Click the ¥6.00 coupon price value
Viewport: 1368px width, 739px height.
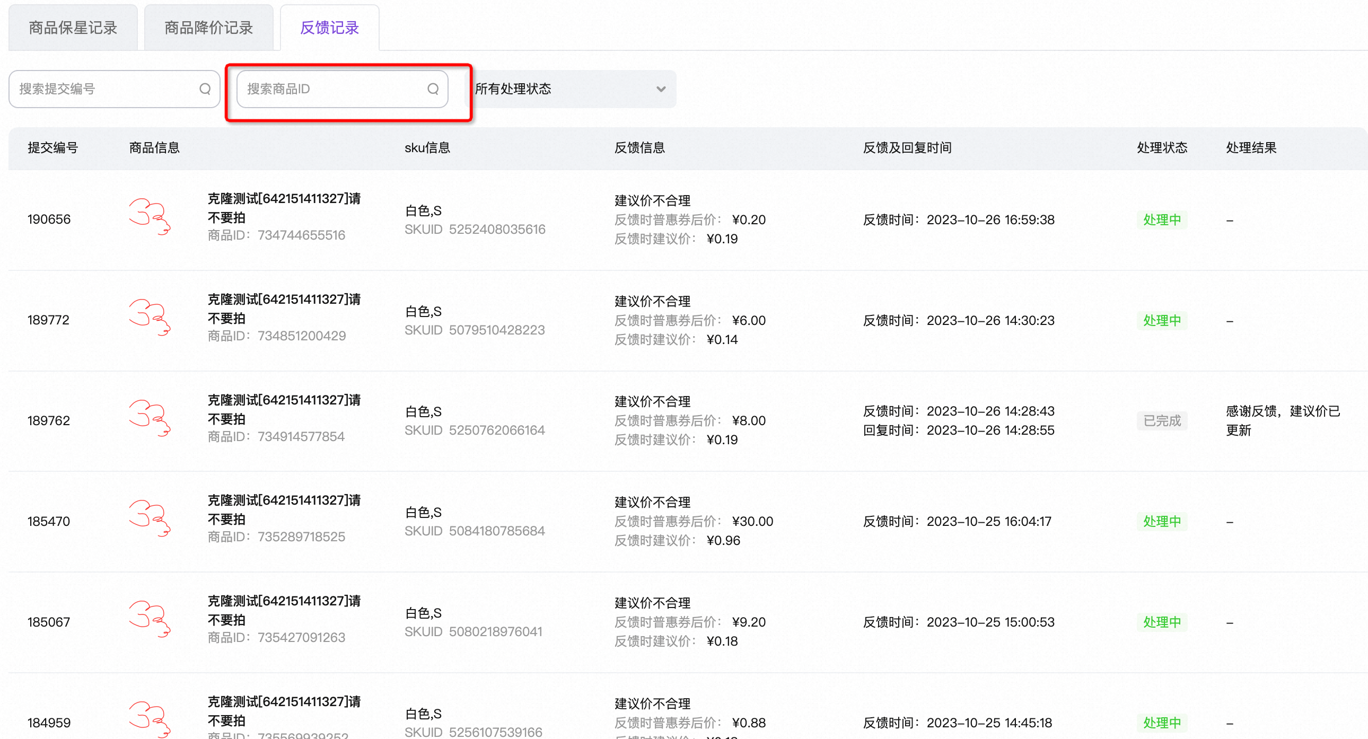click(x=749, y=321)
